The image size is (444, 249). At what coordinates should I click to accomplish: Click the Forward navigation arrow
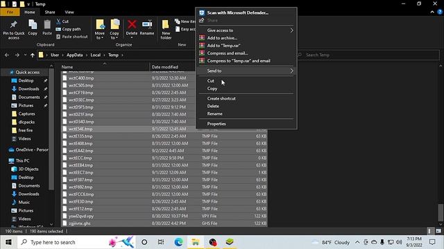17,55
